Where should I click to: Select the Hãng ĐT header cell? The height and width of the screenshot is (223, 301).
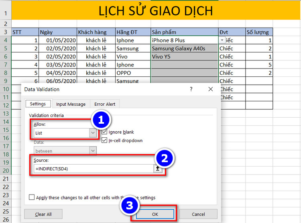tap(133, 32)
